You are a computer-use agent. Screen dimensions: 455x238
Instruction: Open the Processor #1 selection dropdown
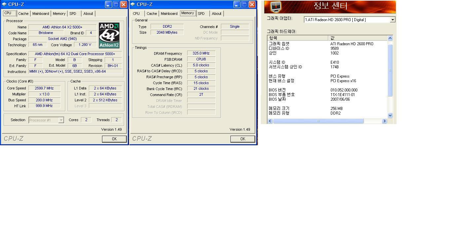(61, 120)
